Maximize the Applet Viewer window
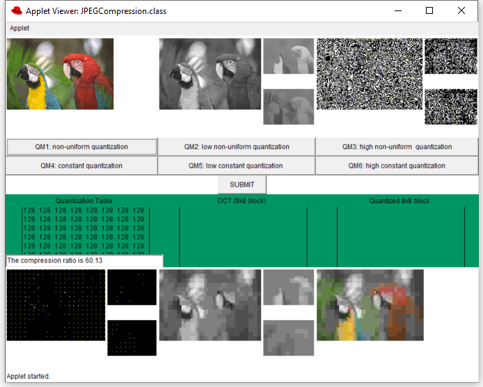483x387 pixels. [x=429, y=10]
